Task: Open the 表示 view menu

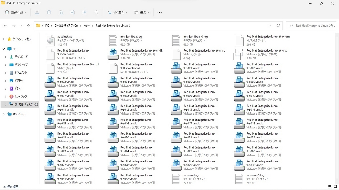Action: pyautogui.click(x=142, y=12)
